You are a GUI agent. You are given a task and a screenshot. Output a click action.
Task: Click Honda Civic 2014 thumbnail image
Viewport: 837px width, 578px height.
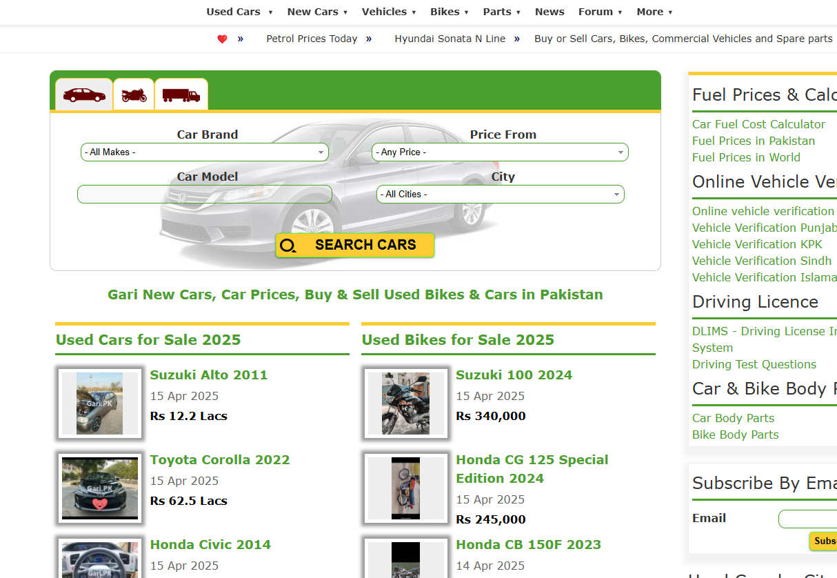(x=100, y=558)
